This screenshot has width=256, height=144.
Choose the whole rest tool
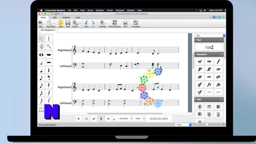point(49,55)
